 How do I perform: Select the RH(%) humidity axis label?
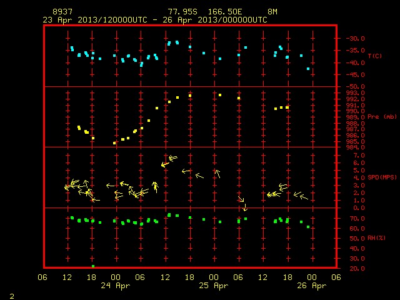376,238
